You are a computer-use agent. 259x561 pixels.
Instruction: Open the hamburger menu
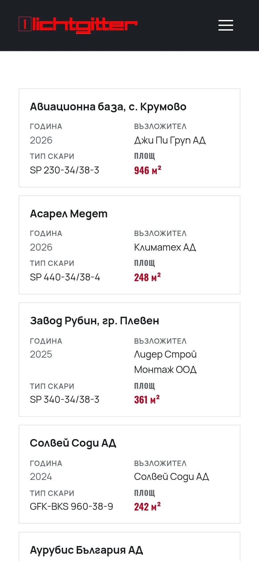226,25
